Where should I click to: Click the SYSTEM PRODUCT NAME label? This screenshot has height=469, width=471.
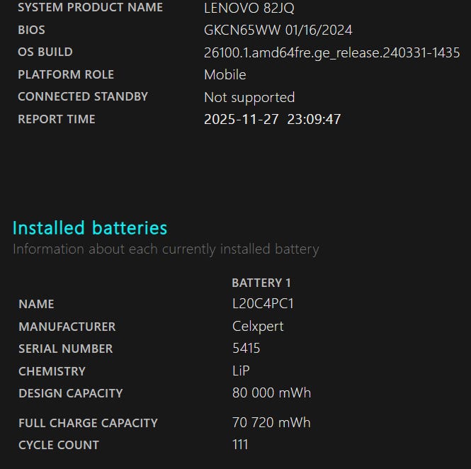coord(90,8)
